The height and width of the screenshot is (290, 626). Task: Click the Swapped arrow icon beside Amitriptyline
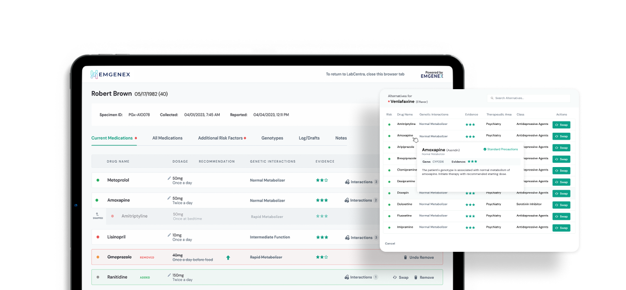click(x=98, y=214)
